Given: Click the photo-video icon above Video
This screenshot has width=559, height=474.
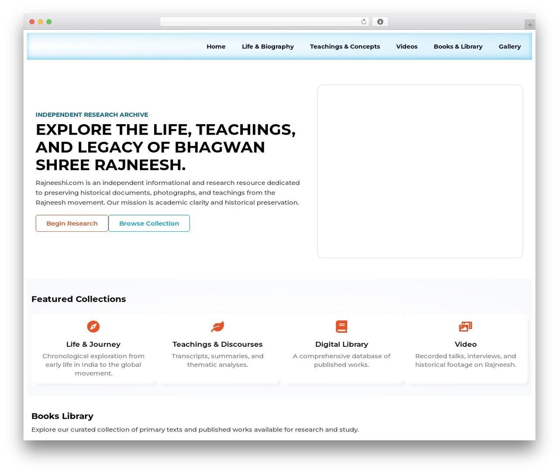Looking at the screenshot, I should 466,327.
